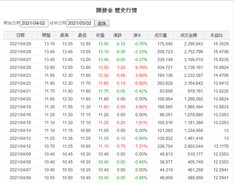Click the P/E value 15.3529
This screenshot has width=234, height=184.
tap(221, 44)
